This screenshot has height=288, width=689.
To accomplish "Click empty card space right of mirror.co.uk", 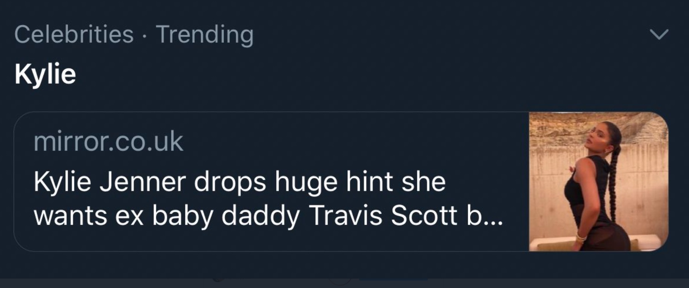I will pos(340,142).
